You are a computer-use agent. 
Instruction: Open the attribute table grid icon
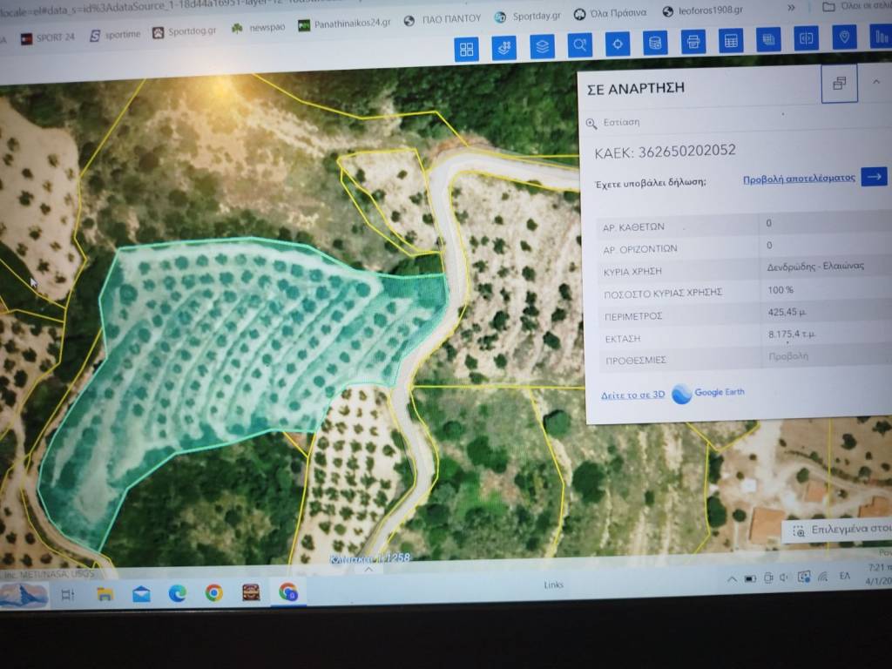731,41
